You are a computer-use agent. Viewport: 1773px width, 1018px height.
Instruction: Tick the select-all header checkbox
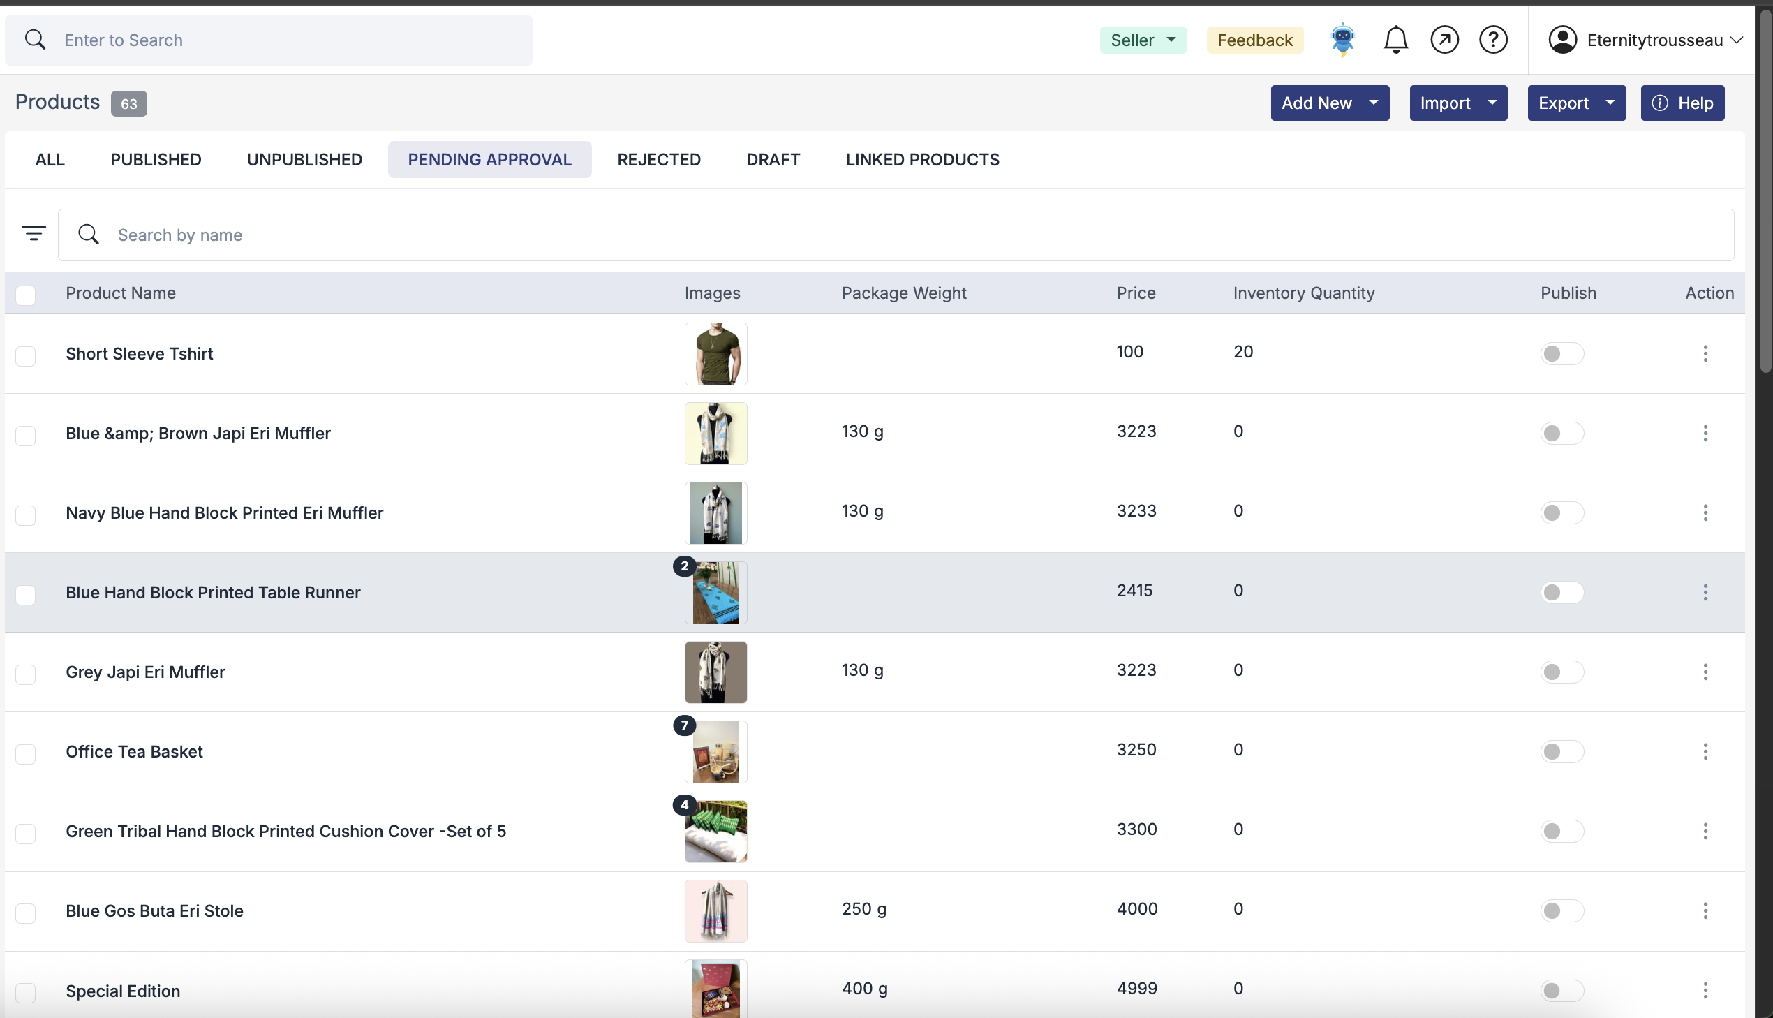coord(26,295)
